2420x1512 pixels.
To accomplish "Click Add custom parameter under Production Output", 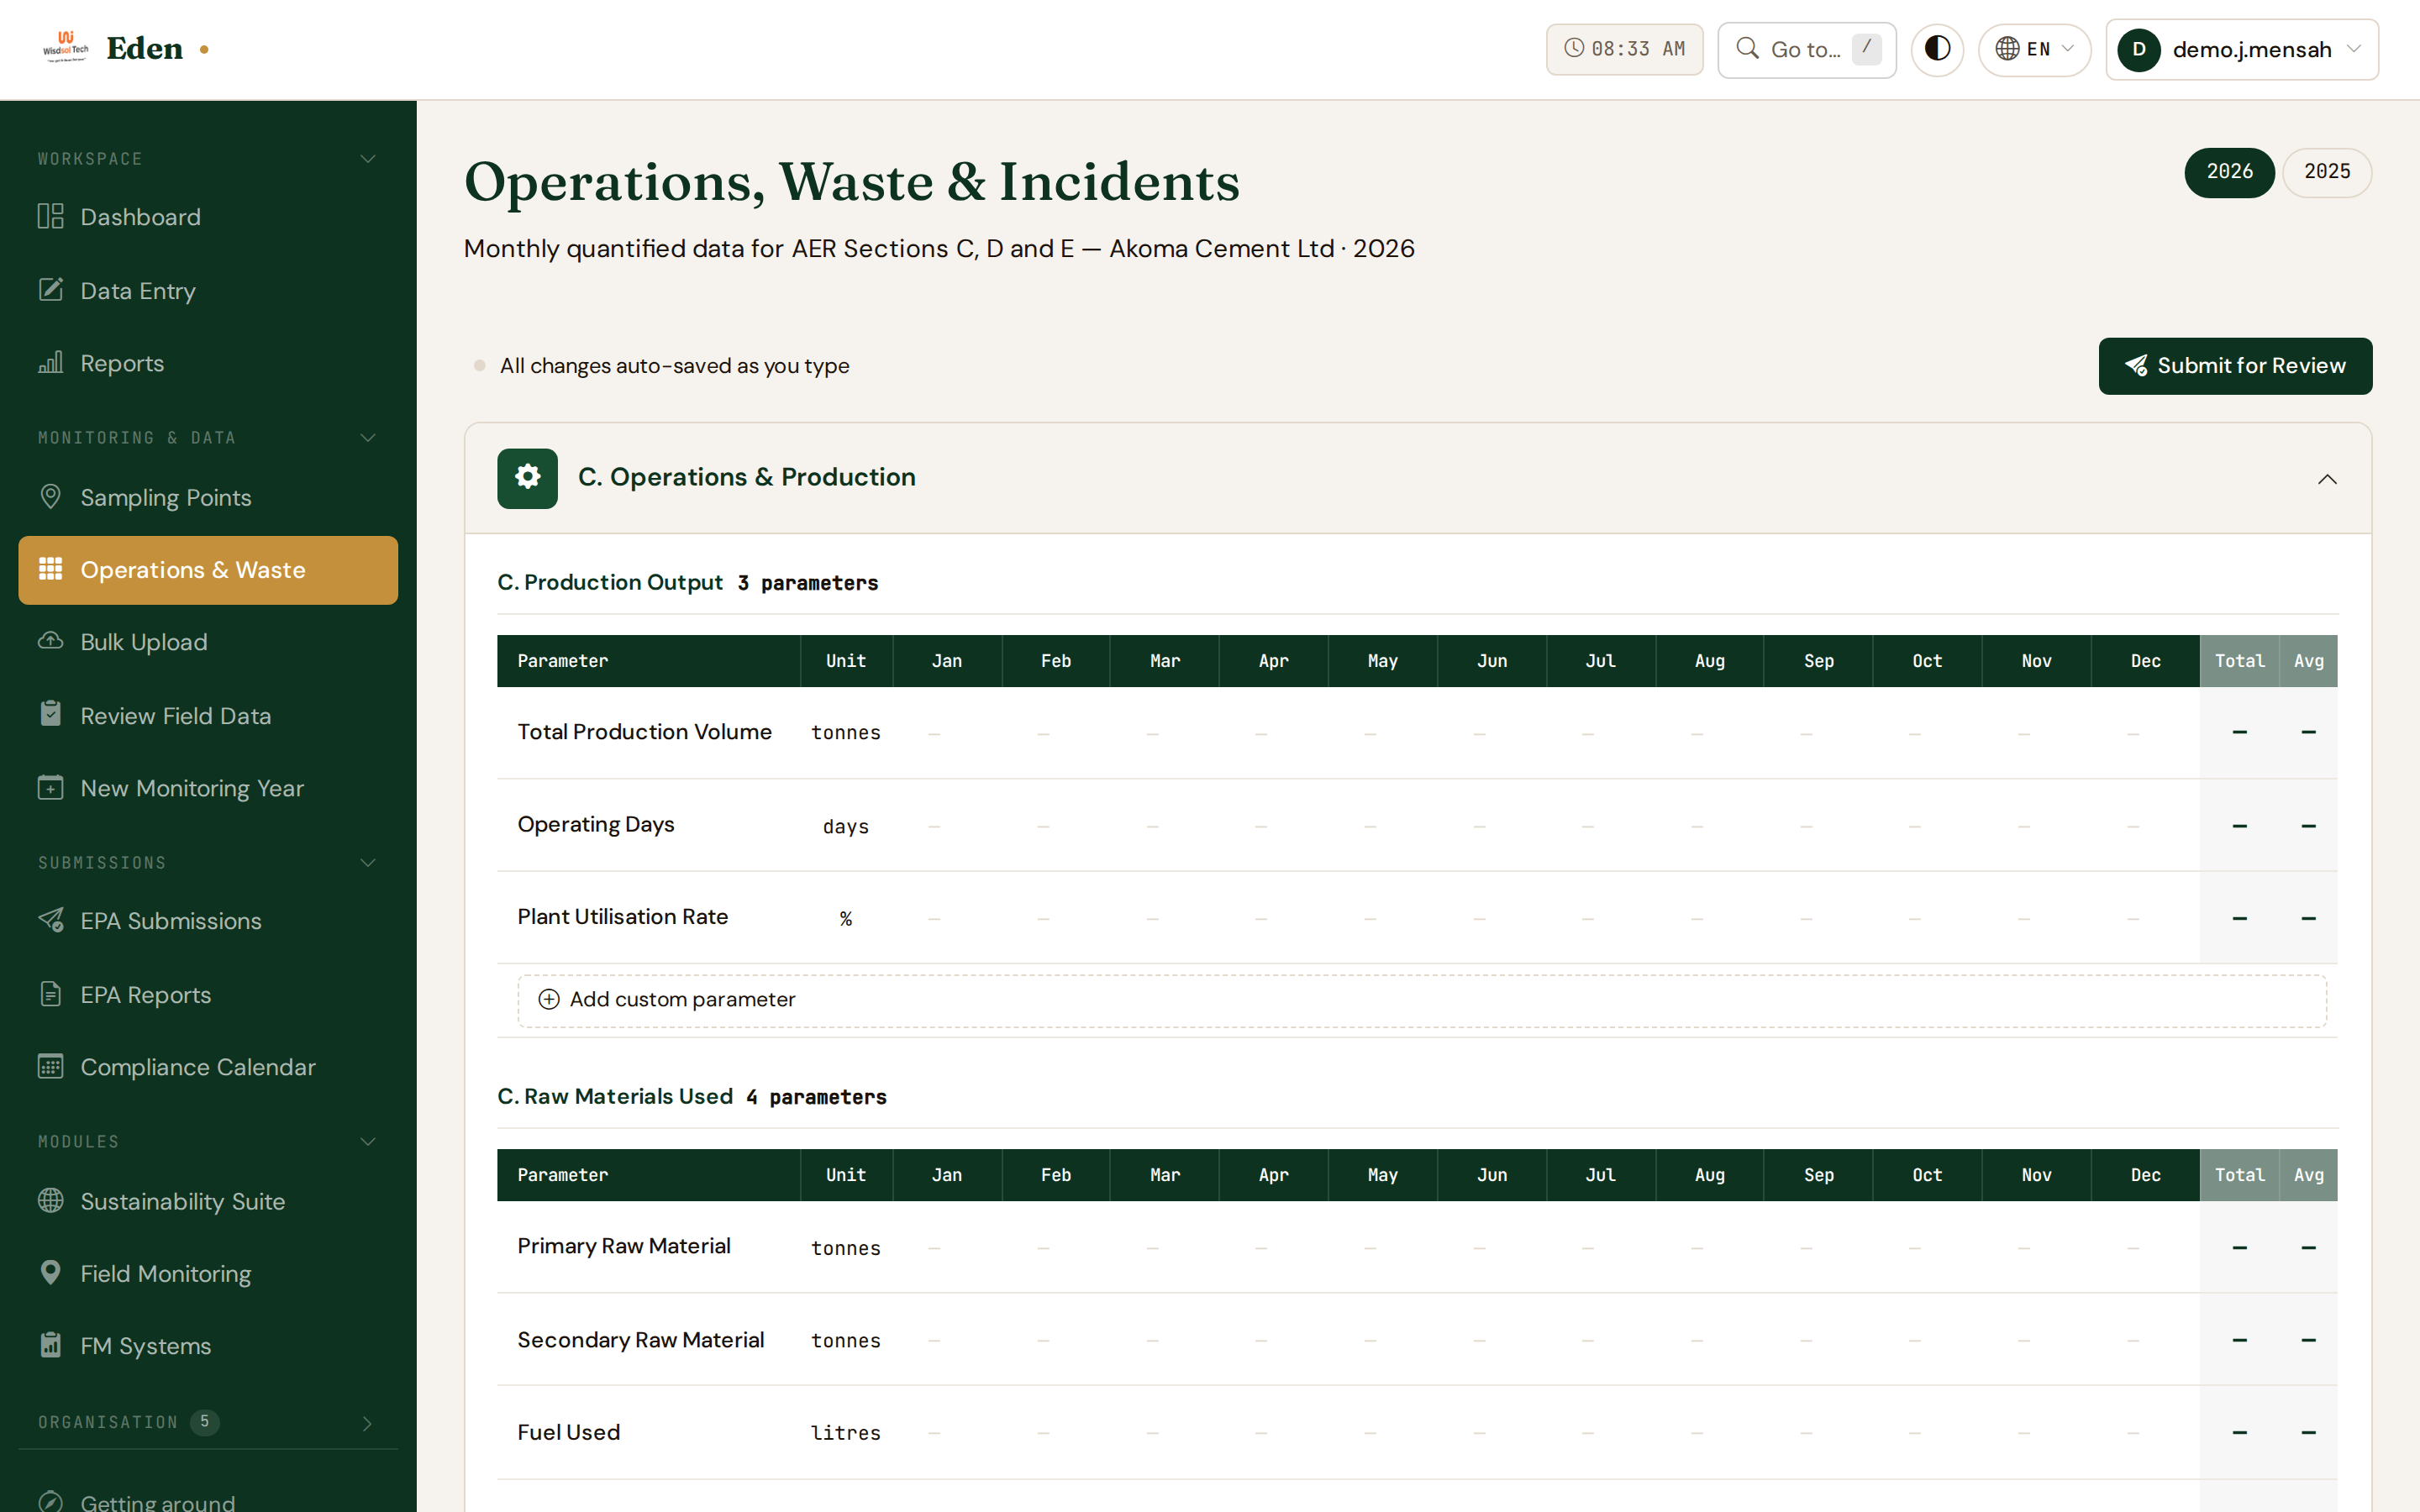I will click(1421, 1000).
